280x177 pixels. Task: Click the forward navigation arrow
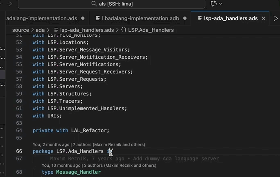coord(9,4)
